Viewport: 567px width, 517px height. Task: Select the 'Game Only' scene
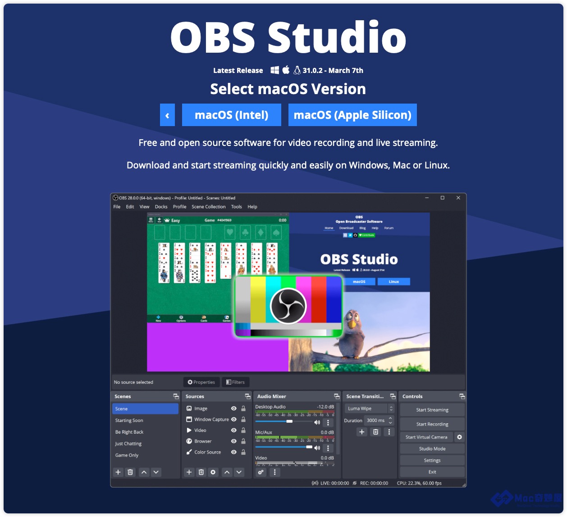click(145, 455)
